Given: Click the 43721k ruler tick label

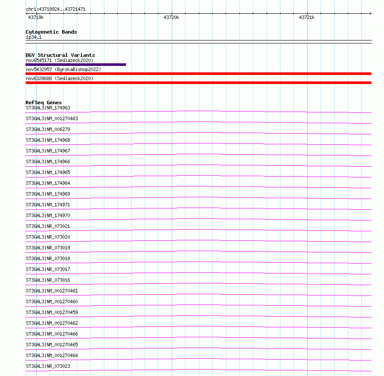Looking at the screenshot, I should pyautogui.click(x=307, y=17).
